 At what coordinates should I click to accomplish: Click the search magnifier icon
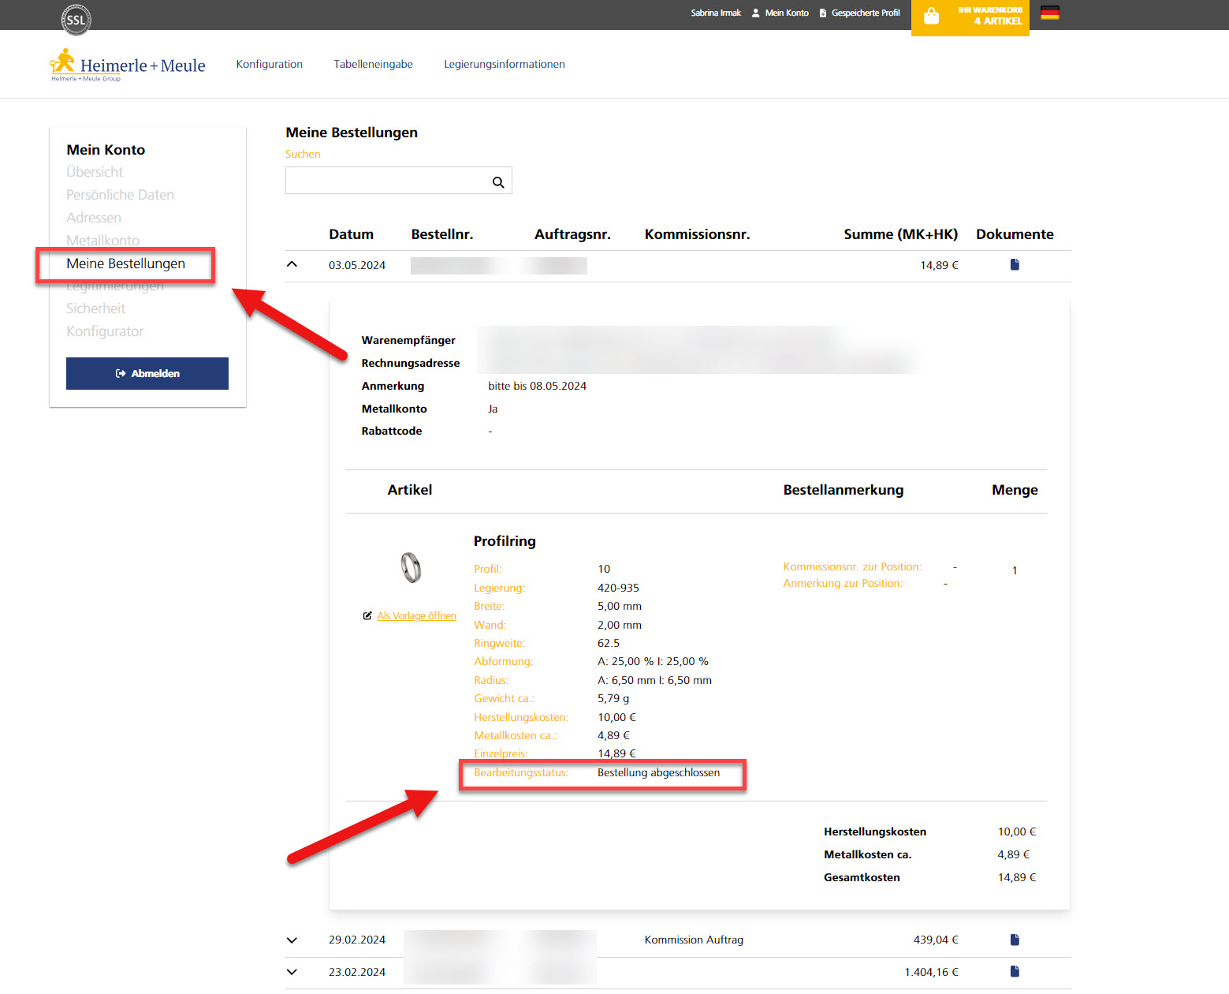point(498,182)
